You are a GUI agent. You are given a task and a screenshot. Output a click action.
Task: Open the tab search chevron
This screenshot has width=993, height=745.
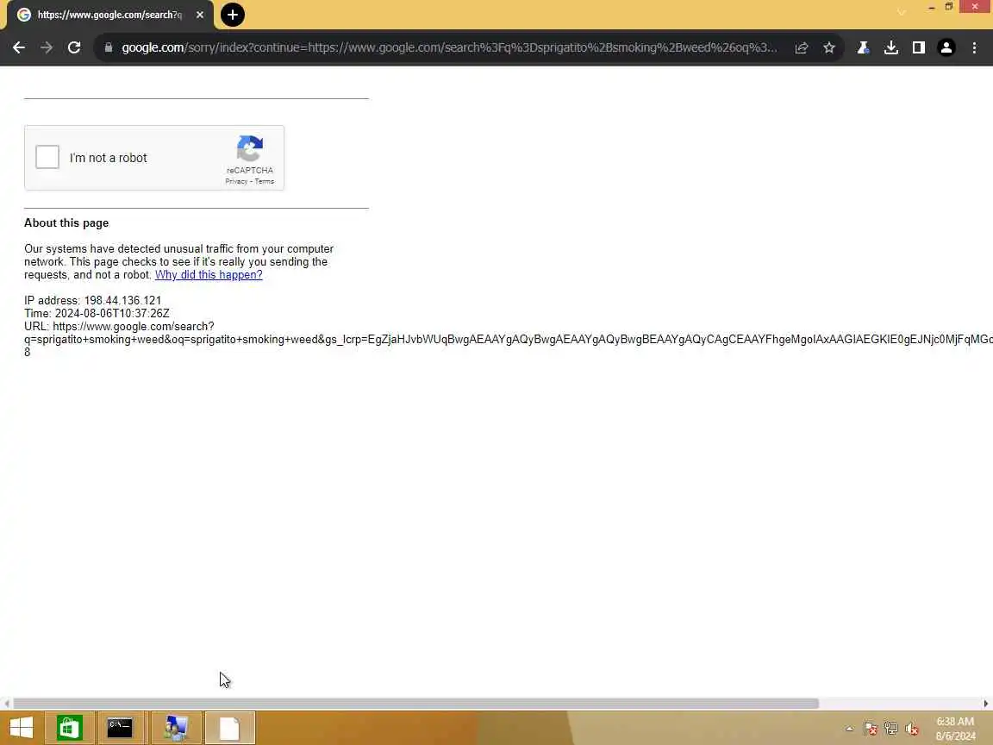[x=901, y=12]
